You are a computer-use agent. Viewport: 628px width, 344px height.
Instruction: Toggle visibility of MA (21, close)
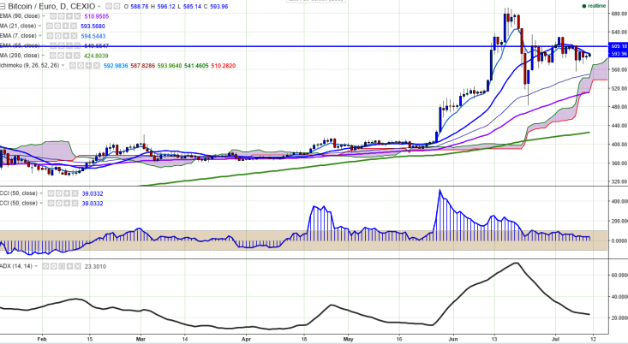pos(49,26)
